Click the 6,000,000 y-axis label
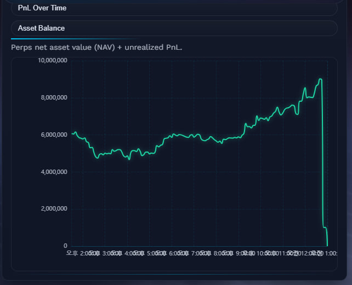 [x=54, y=135]
